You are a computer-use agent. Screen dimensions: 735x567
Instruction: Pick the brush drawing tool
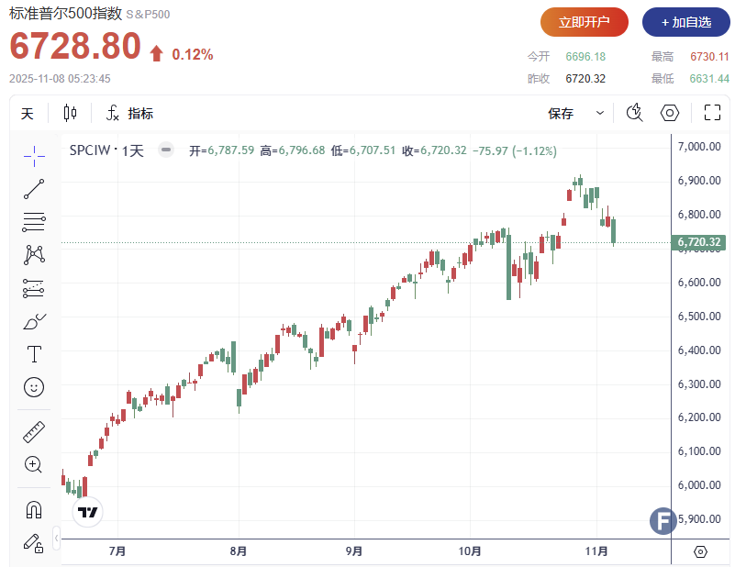(x=34, y=322)
